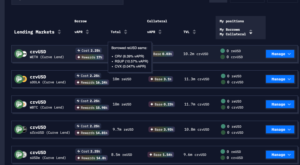
Task: Click the Manage button for the sUSDe market
Action: coord(280,155)
